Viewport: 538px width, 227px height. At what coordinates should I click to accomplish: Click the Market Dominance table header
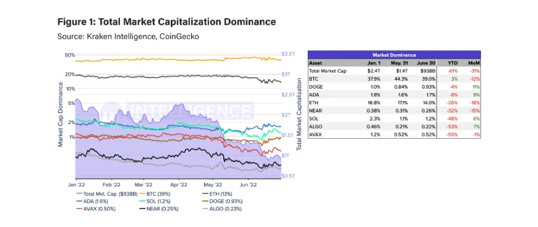point(395,55)
